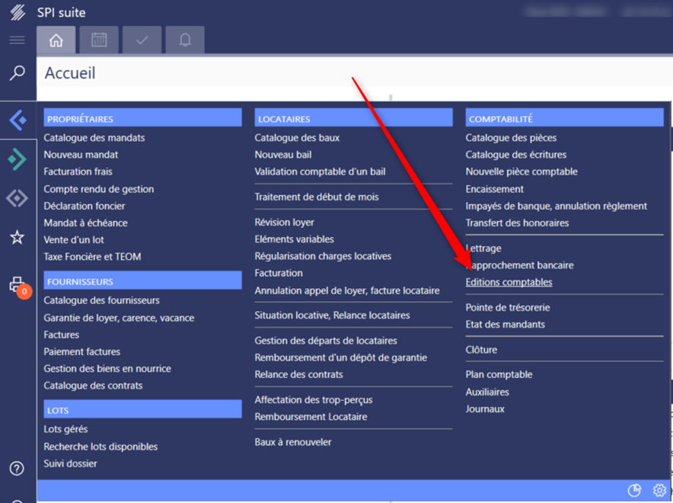Open Factures under Fournisseurs
673x503 pixels.
(62, 335)
